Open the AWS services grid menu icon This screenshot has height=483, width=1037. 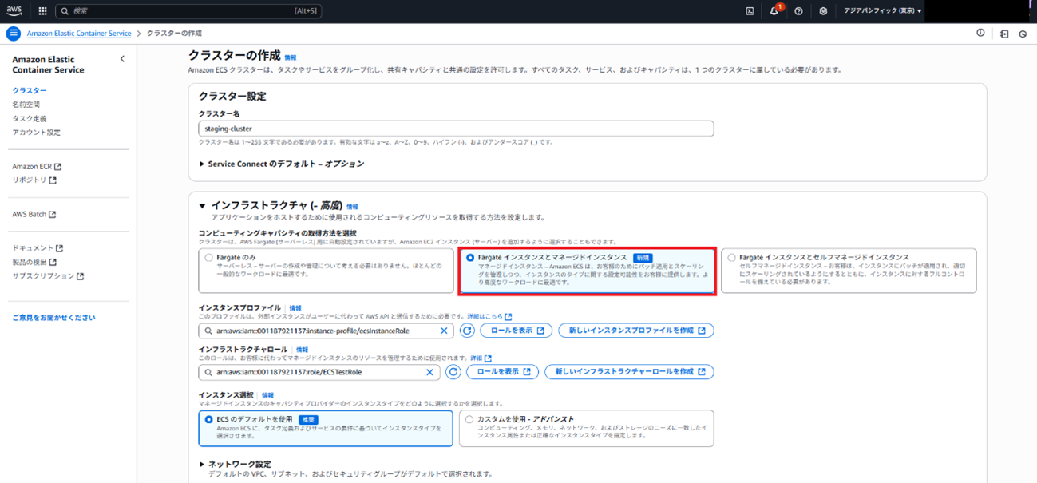point(42,11)
